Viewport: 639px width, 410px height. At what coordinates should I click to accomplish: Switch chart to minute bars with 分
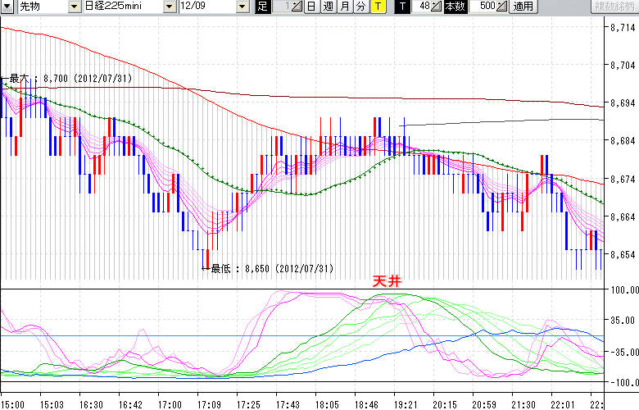[361, 6]
